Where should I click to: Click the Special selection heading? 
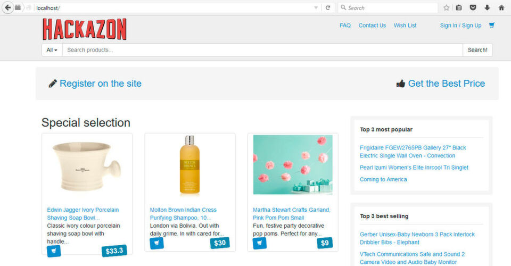click(86, 123)
